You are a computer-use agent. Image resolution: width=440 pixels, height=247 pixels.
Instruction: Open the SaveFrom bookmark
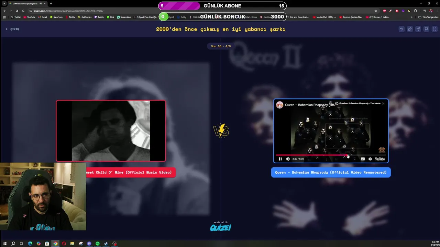56,17
